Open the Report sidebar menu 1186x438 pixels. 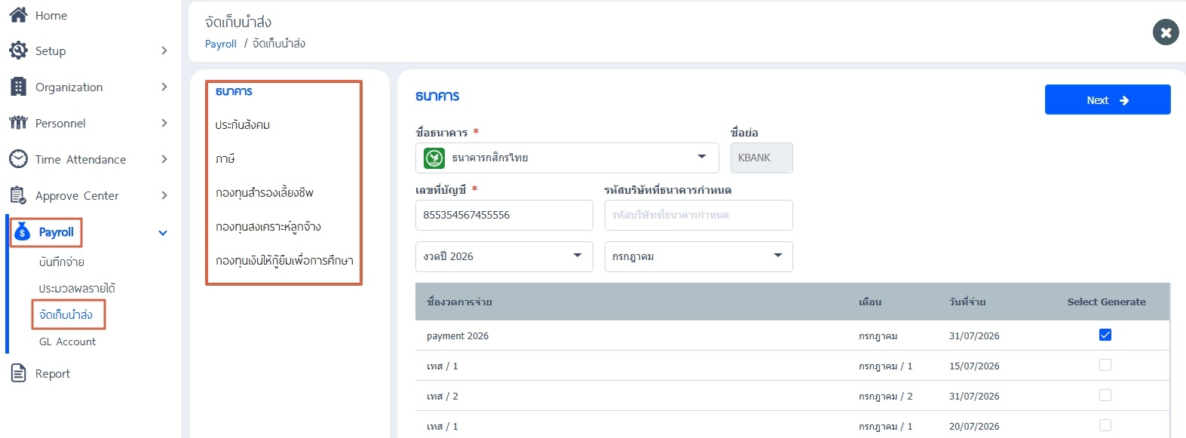(x=53, y=373)
